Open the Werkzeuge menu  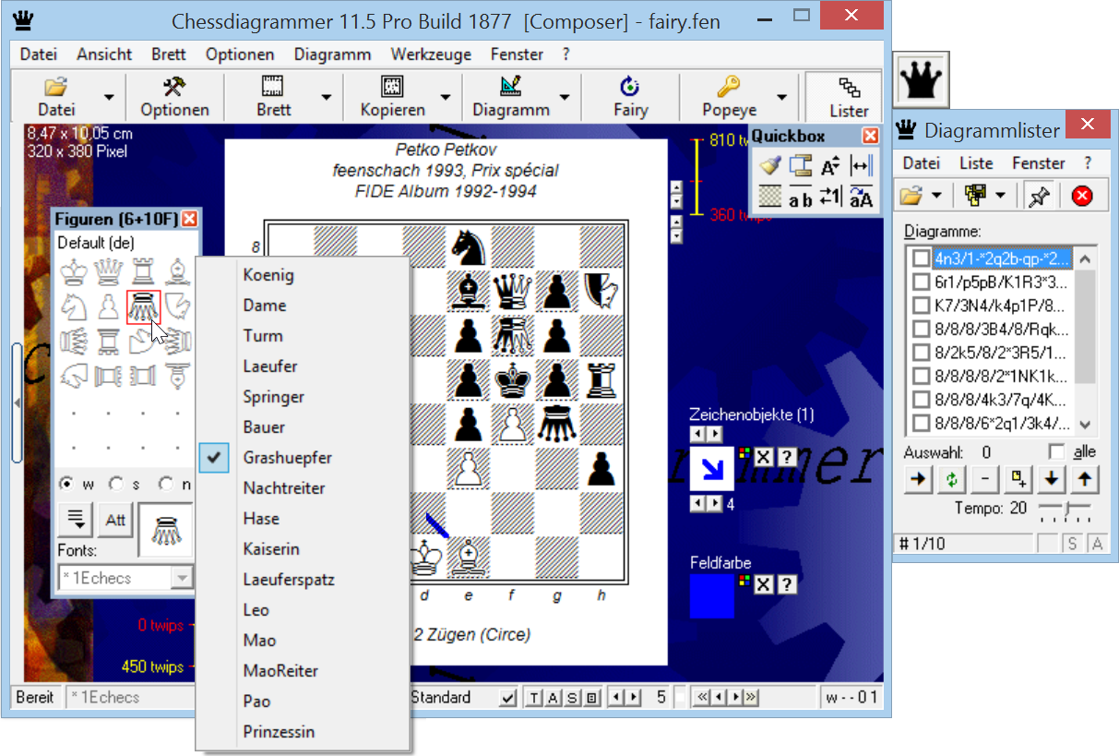click(431, 54)
